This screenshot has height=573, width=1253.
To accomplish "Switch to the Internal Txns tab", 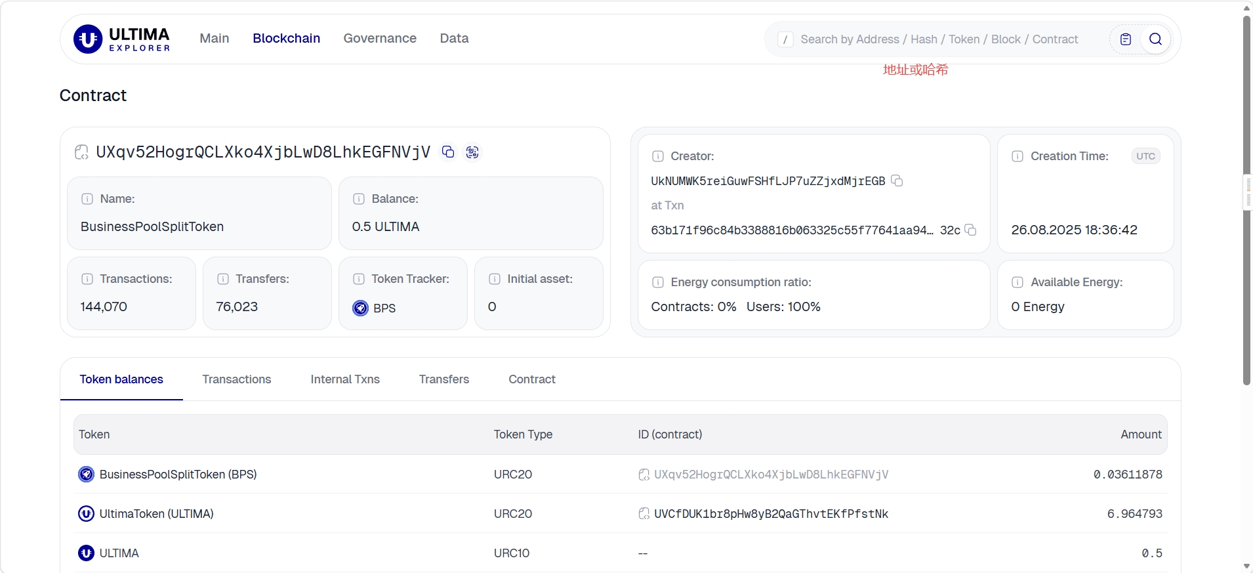I will 345,379.
